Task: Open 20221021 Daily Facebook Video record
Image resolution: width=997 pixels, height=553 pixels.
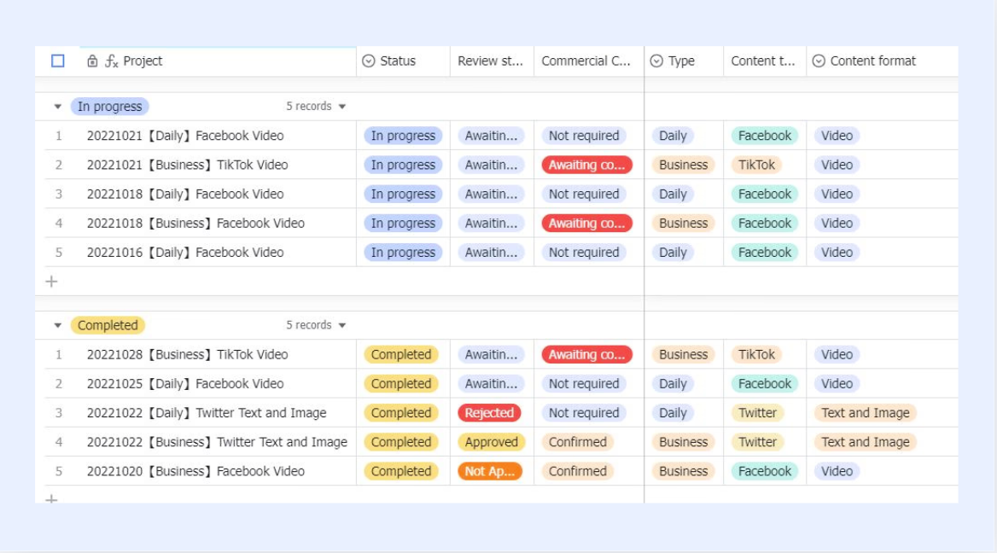Action: (185, 136)
